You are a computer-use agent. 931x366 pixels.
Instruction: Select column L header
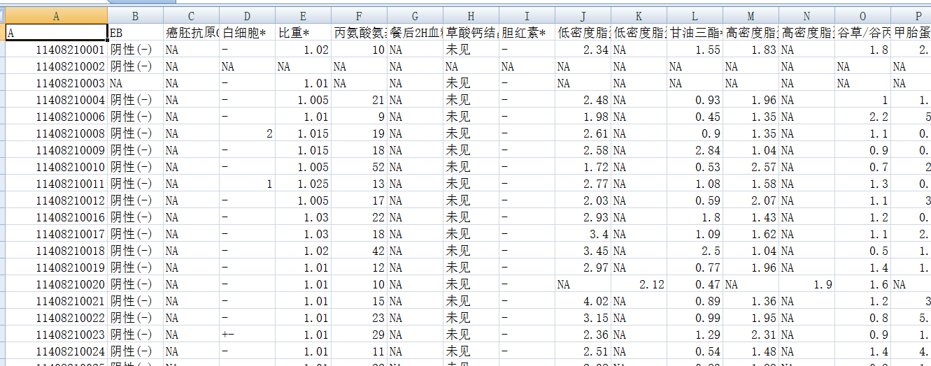695,16
